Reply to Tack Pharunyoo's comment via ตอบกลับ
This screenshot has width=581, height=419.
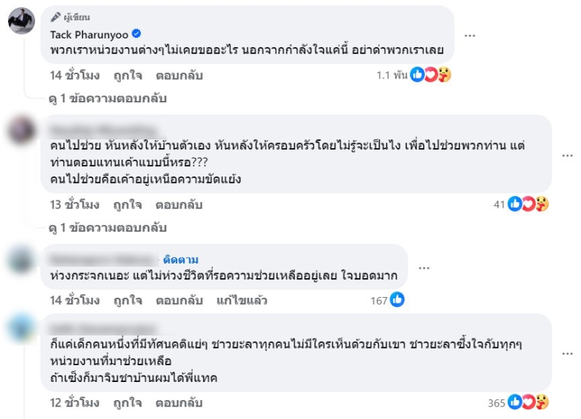click(x=179, y=76)
